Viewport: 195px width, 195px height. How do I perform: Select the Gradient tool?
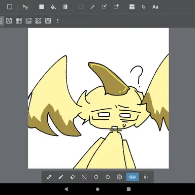pyautogui.click(x=65, y=7)
